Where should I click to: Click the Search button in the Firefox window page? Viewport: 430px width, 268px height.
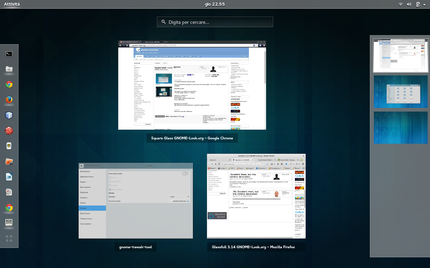tap(223, 194)
